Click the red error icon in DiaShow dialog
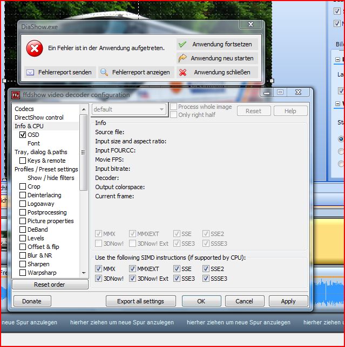This screenshot has width=345, height=347. click(35, 48)
